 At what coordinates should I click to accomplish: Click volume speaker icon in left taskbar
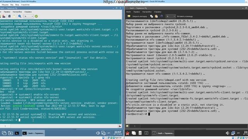coord(98,133)
